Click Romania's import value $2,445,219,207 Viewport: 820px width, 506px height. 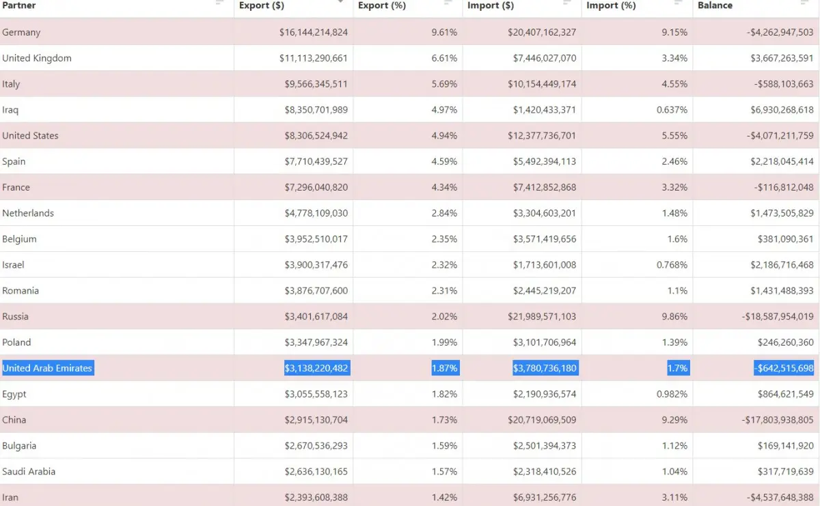point(545,290)
